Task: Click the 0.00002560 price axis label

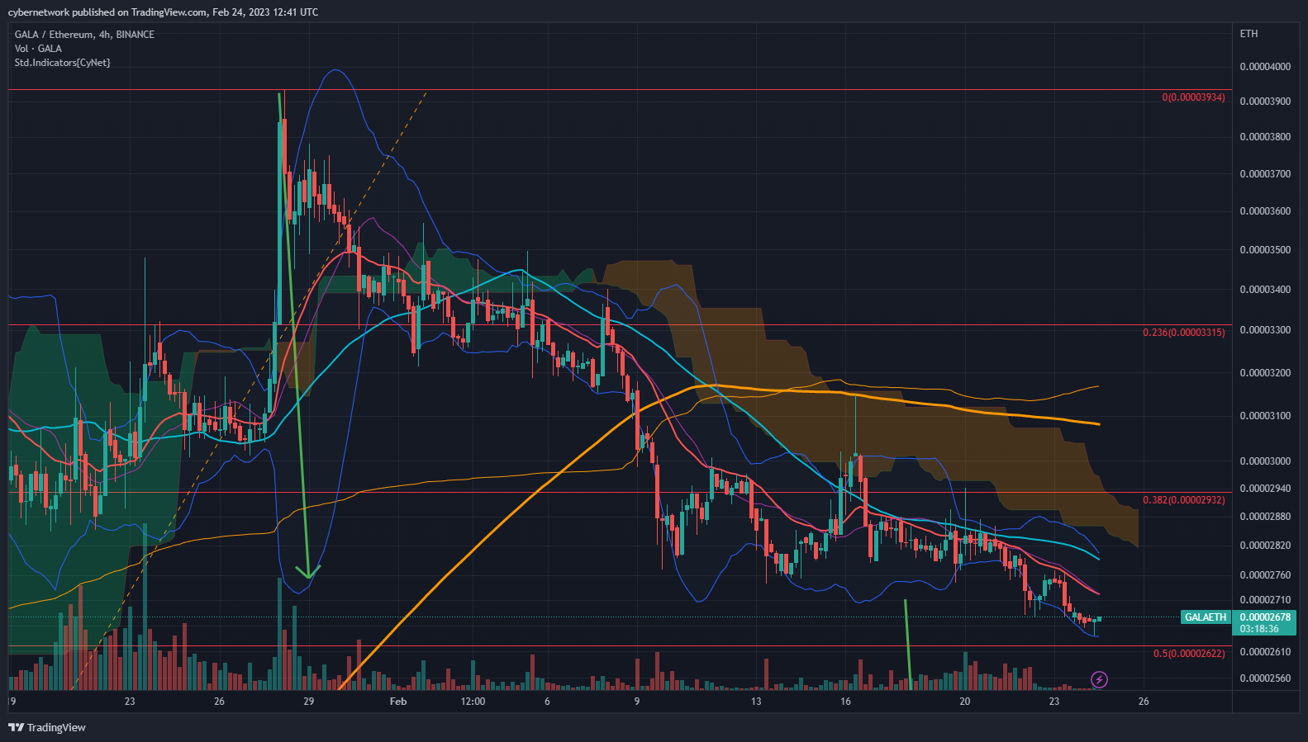Action: [x=1265, y=678]
